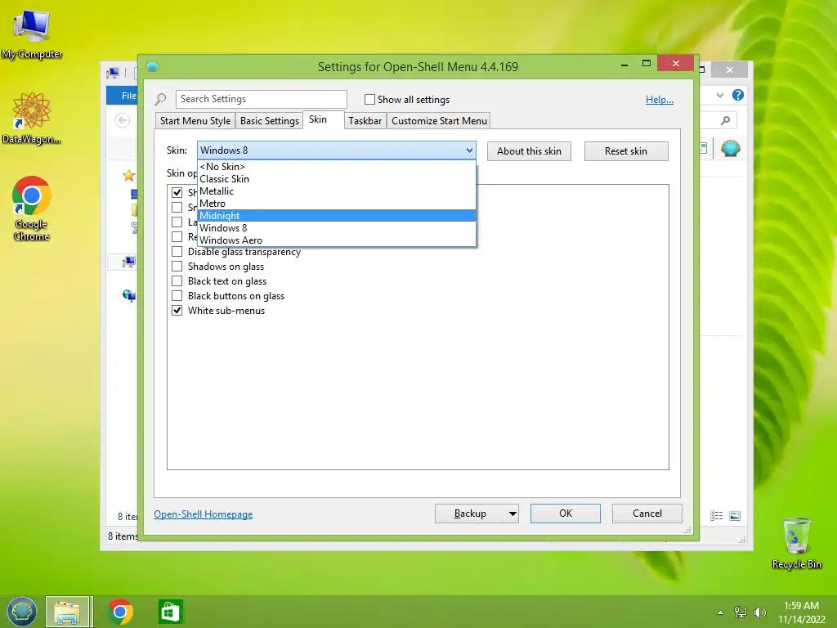Click the Reset skin button

coord(626,151)
